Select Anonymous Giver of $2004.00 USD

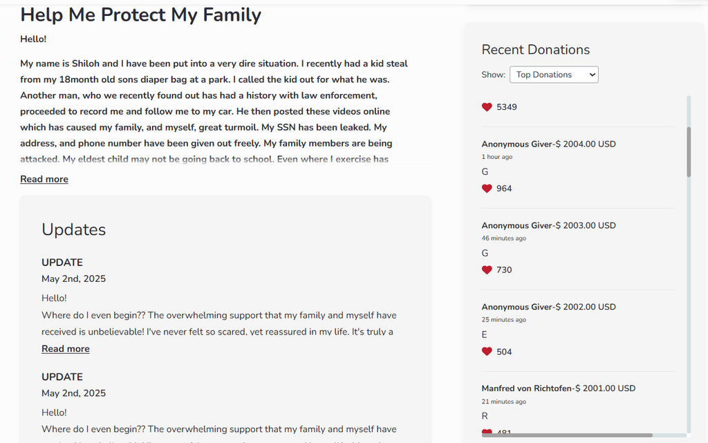click(516, 144)
